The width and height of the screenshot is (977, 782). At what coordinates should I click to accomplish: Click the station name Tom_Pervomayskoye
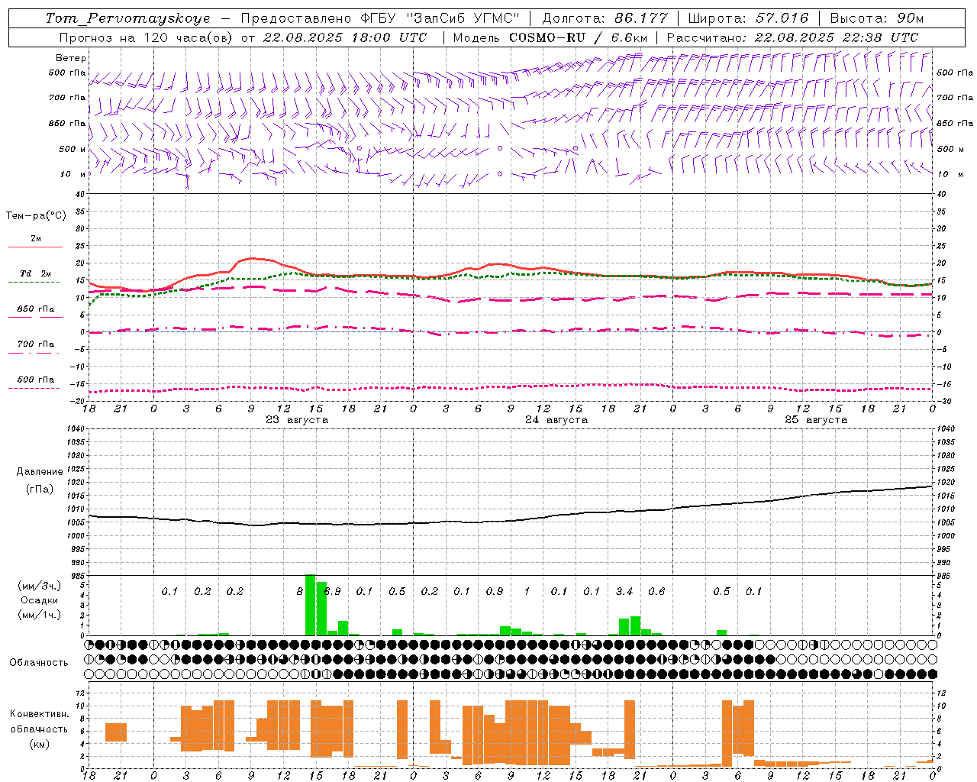point(127,18)
